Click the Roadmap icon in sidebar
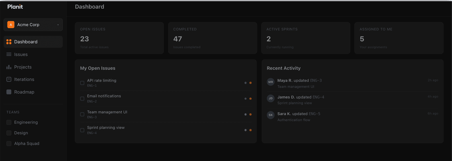452x161 pixels. click(x=9, y=92)
